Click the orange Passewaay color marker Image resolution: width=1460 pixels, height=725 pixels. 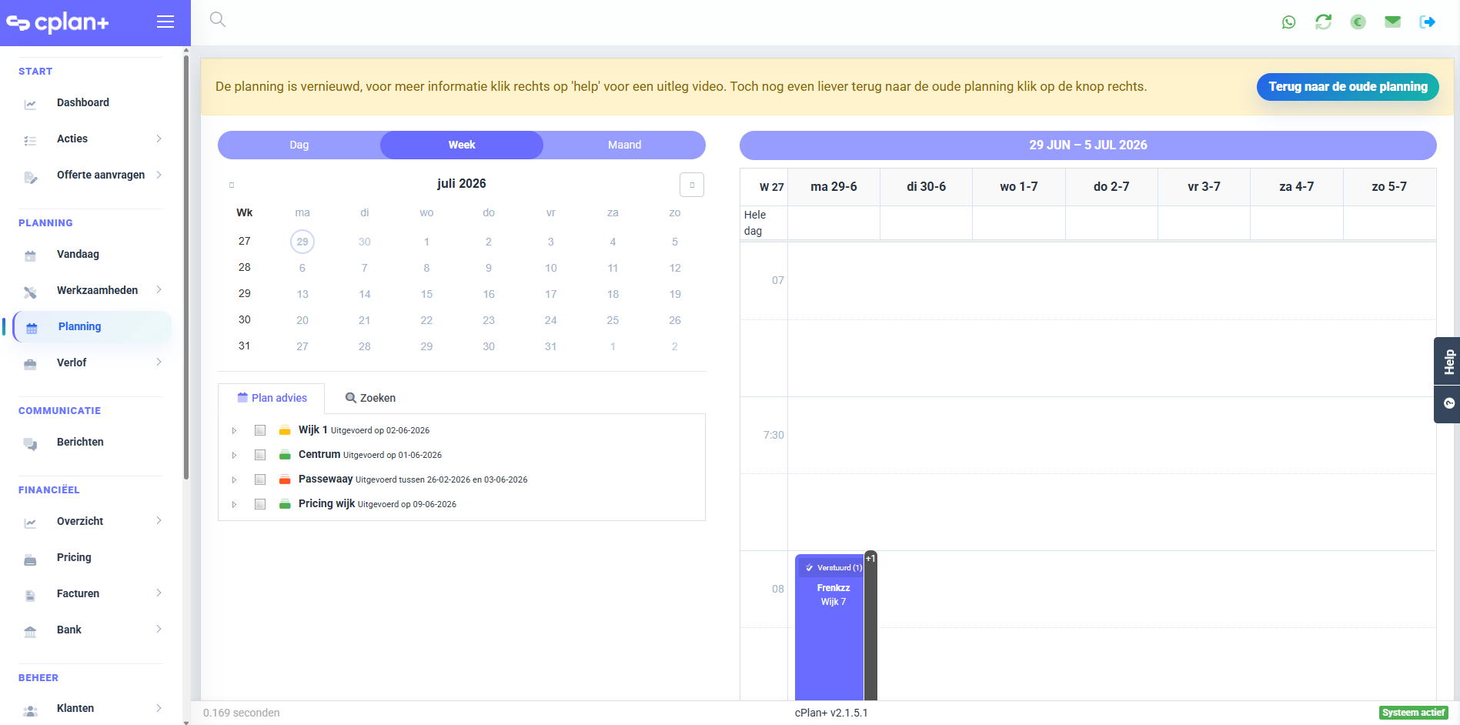point(285,479)
